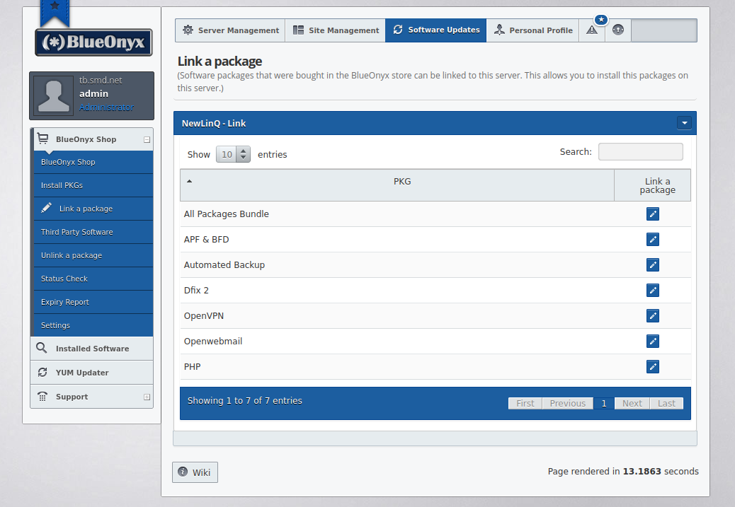
Task: Switch to the Server Management tab
Action: [x=231, y=30]
